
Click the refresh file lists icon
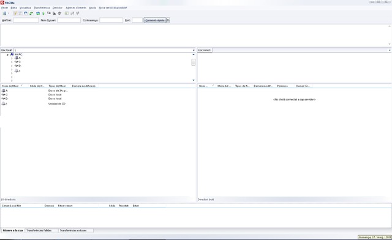[38, 13]
